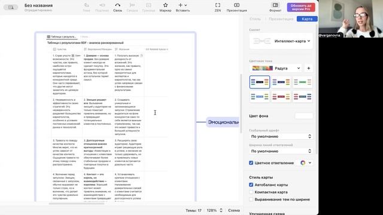This screenshot has width=383, height=215.
Task: Open the Интеллект-карта skeleton dropdown
Action: (x=281, y=41)
